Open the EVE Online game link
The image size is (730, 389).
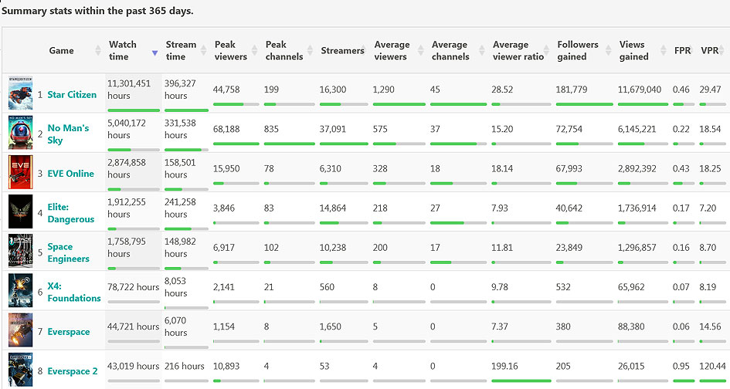click(x=70, y=174)
